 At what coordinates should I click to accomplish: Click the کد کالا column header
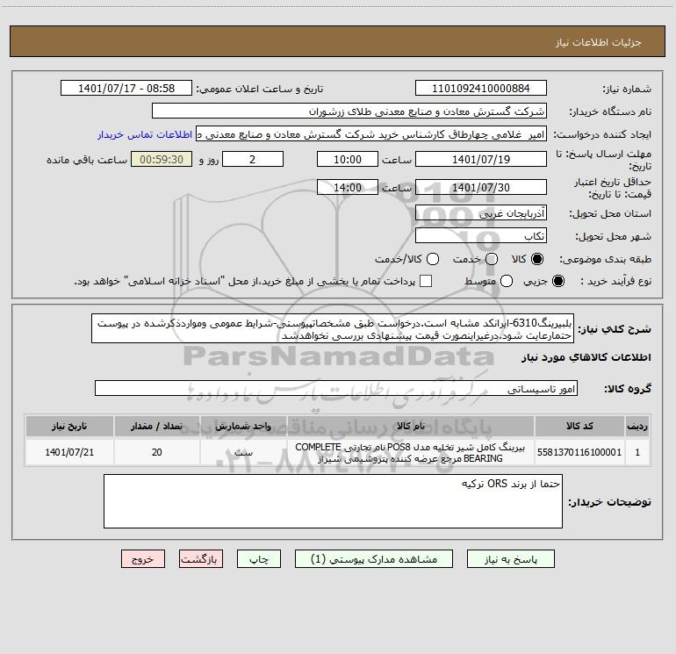point(579,426)
